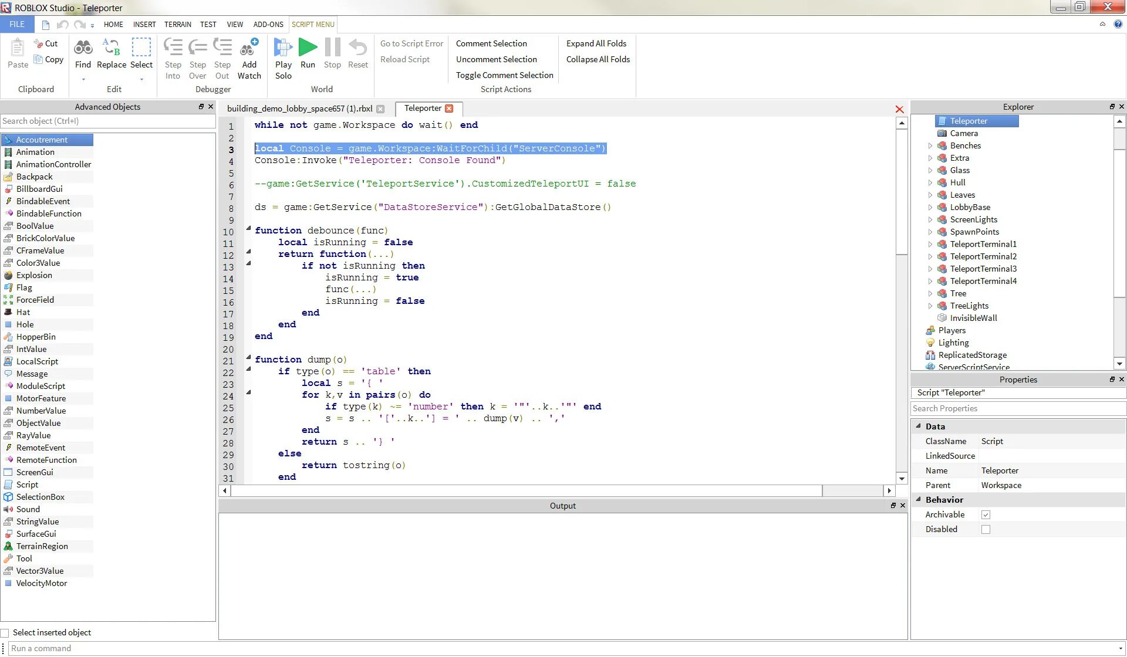The image size is (1127, 657).
Task: Click the Run button to execute script
Action: 307,53
